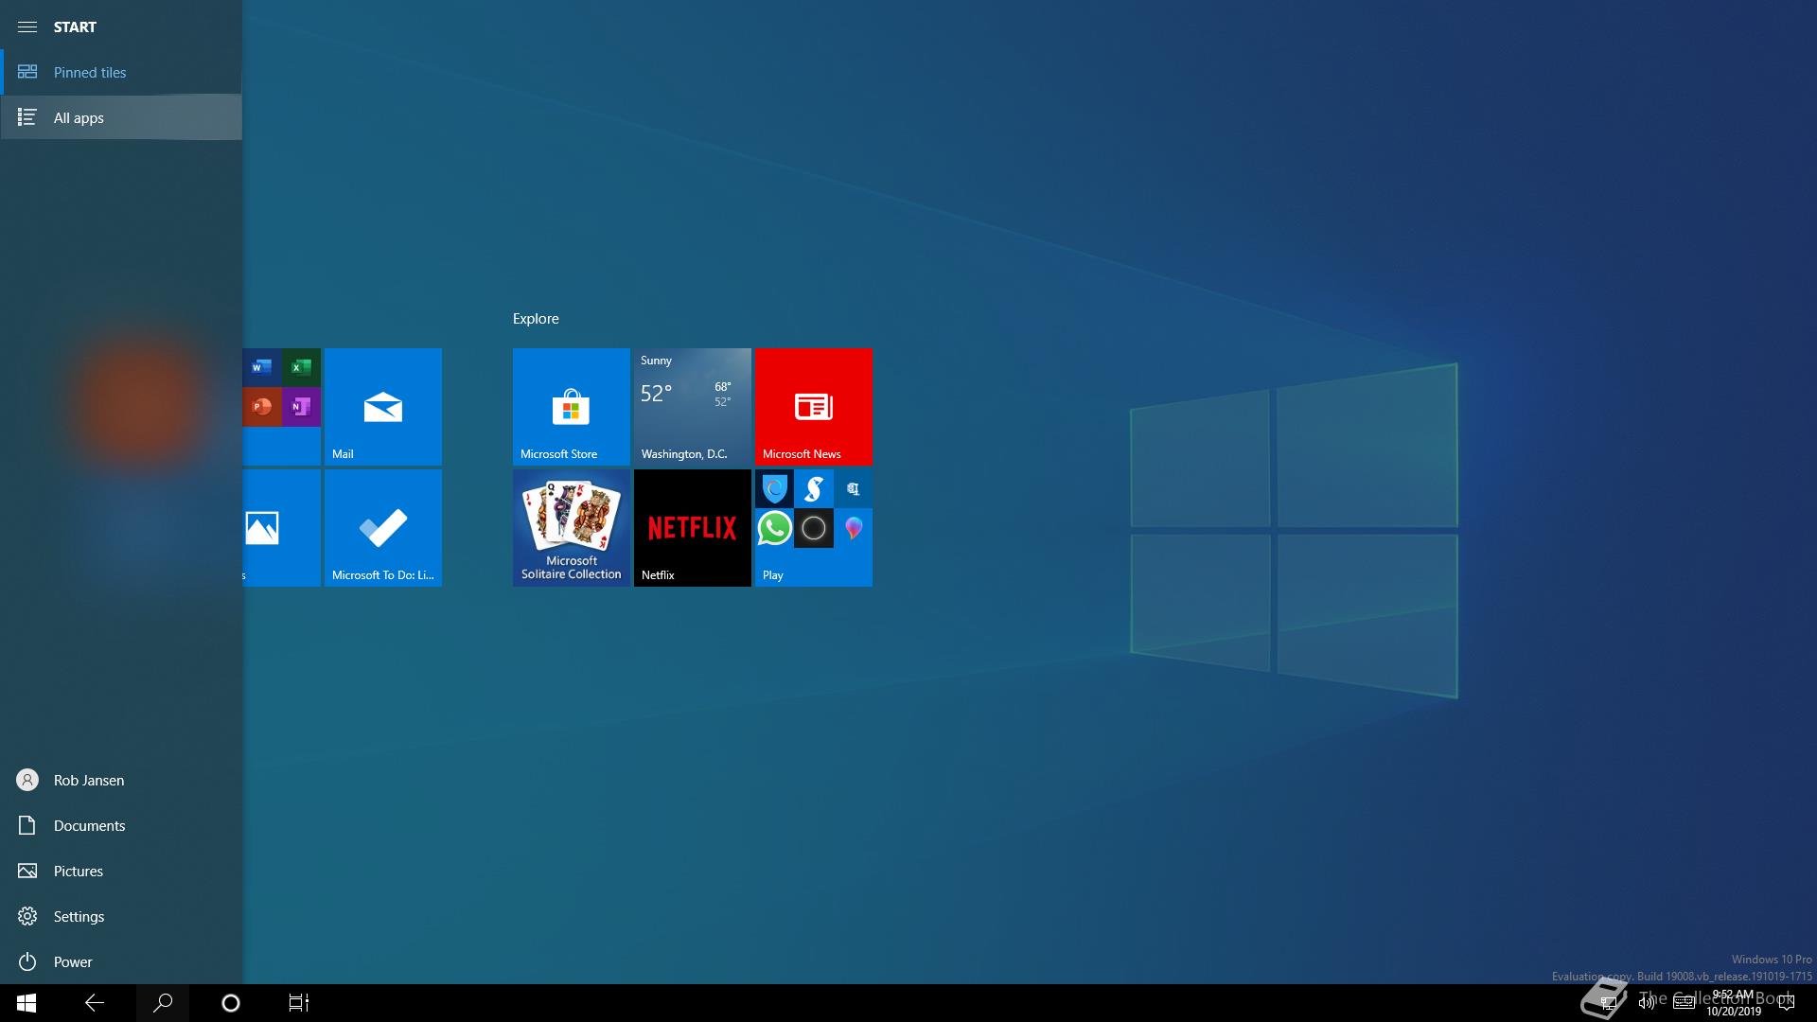This screenshot has height=1022, width=1817.
Task: Open WhatsApp in the Play folder
Action: (x=774, y=528)
